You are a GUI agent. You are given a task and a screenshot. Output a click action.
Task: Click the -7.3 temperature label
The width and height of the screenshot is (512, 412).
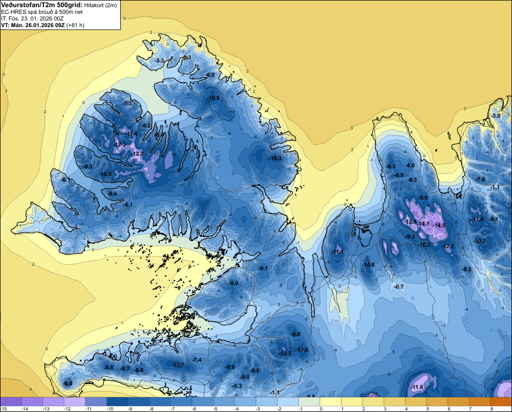click(126, 103)
